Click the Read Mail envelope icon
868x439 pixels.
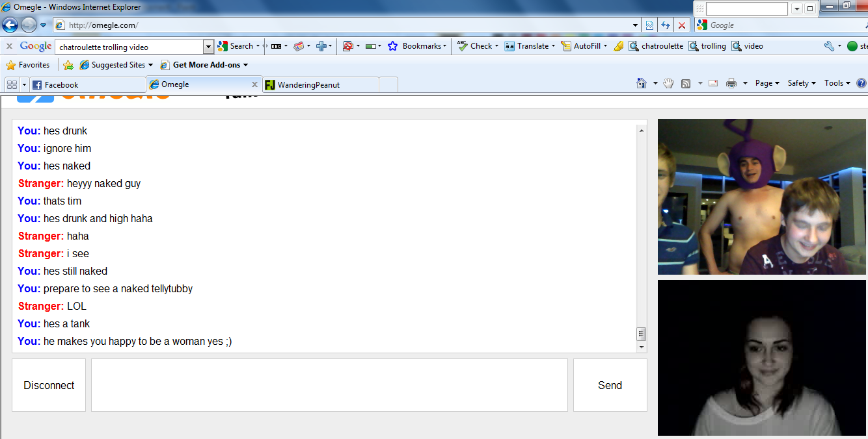tap(713, 83)
